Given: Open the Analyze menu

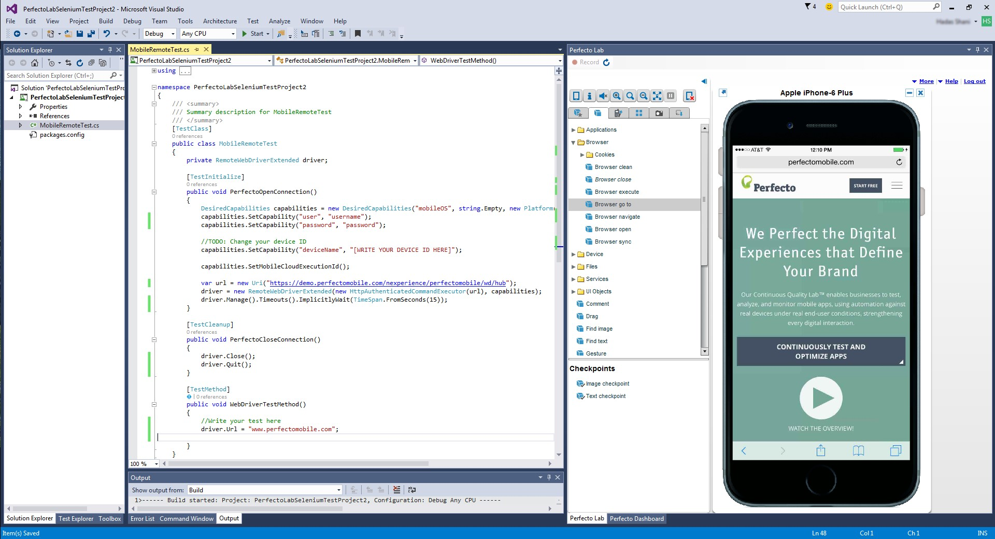Looking at the screenshot, I should tap(279, 21).
